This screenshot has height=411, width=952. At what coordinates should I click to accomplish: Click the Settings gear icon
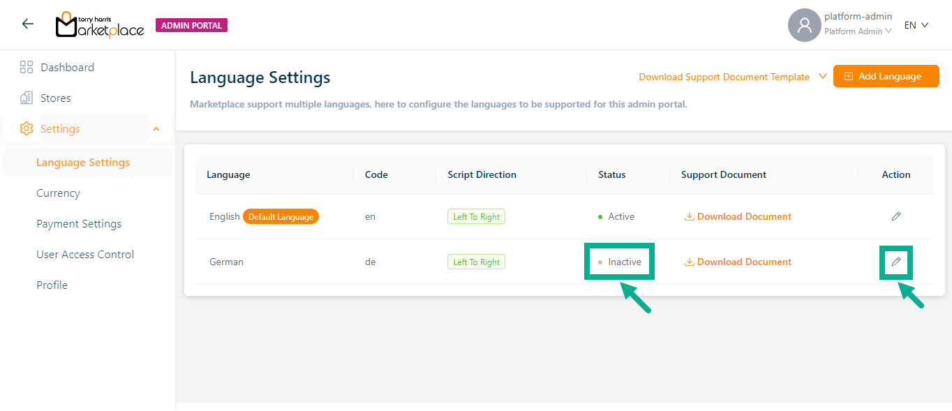pos(27,129)
